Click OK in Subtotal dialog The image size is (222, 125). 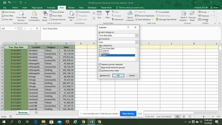(x=118, y=76)
